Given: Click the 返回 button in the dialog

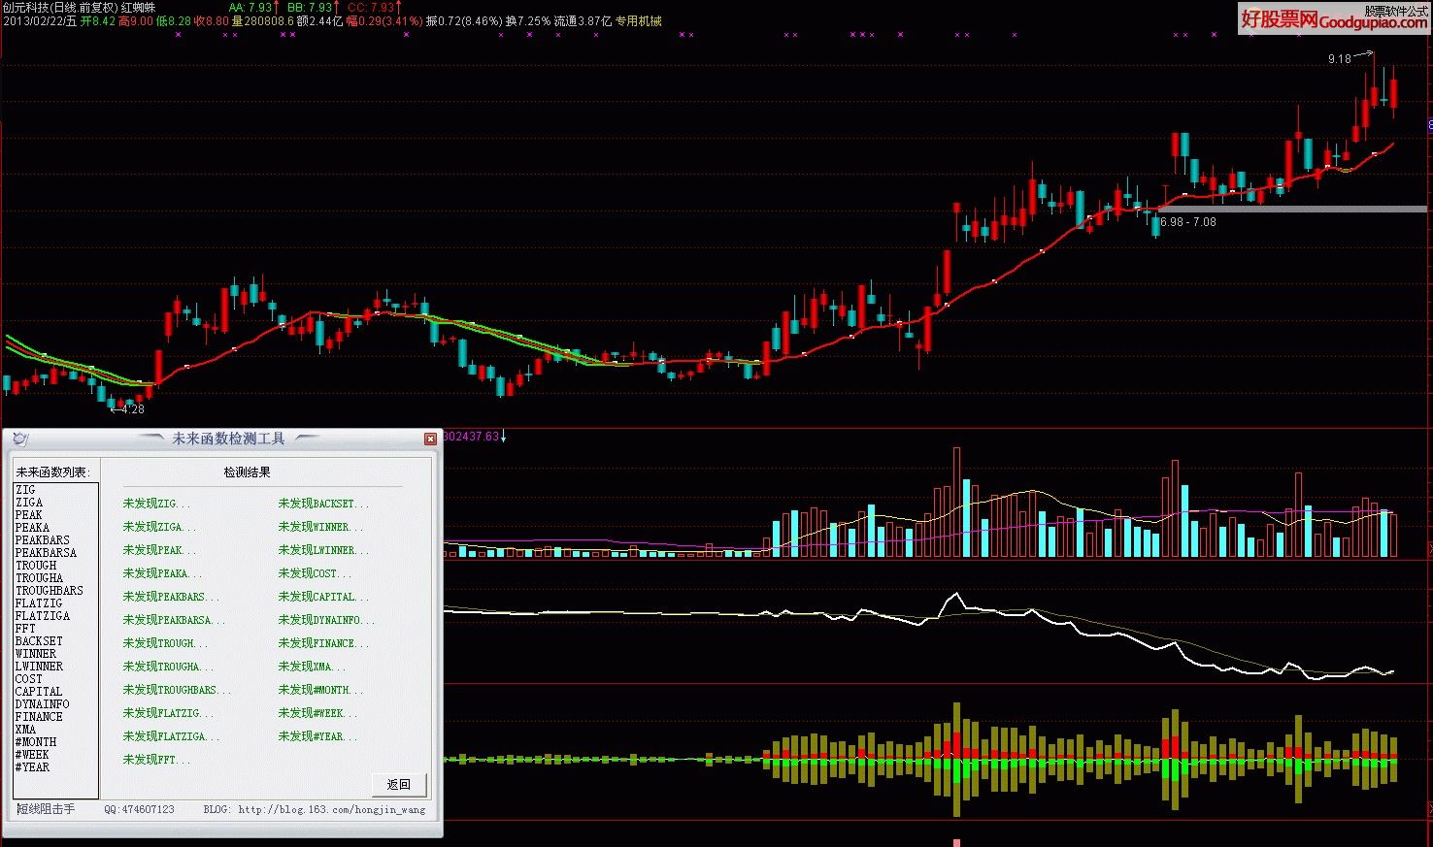Looking at the screenshot, I should coord(399,784).
